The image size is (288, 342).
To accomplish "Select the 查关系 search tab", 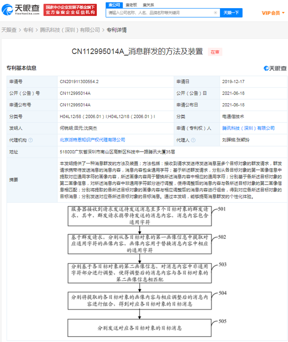I will pyautogui.click(x=148, y=5).
